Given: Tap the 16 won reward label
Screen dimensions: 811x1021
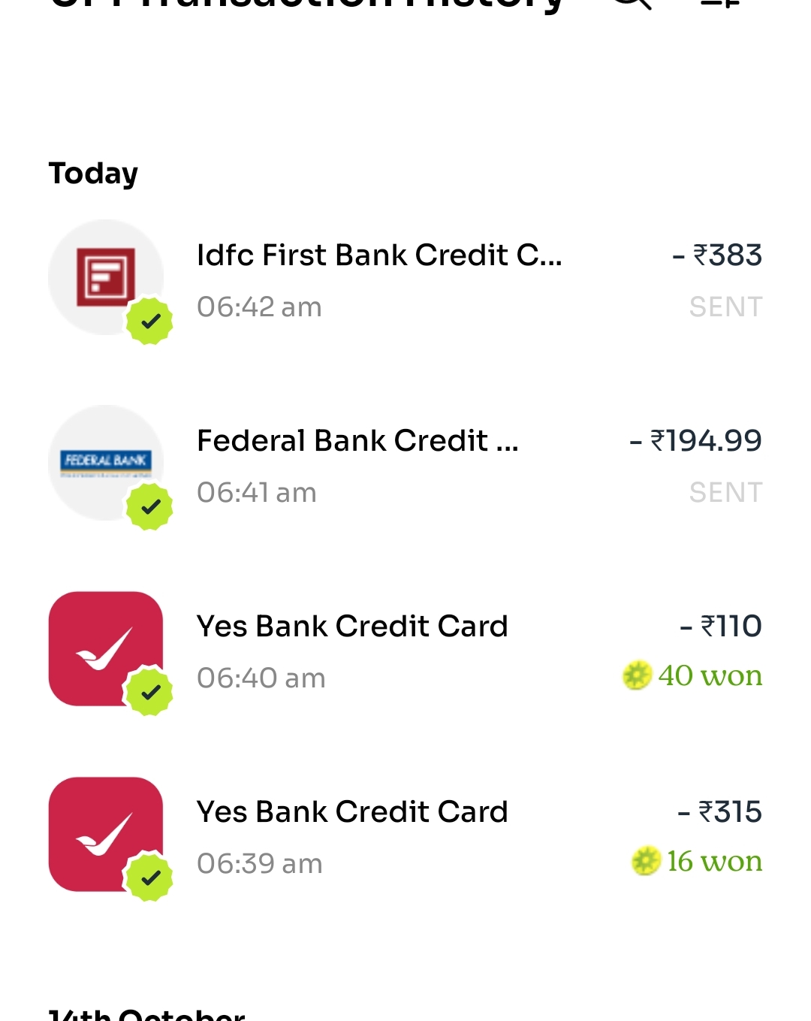Looking at the screenshot, I should tap(714, 861).
